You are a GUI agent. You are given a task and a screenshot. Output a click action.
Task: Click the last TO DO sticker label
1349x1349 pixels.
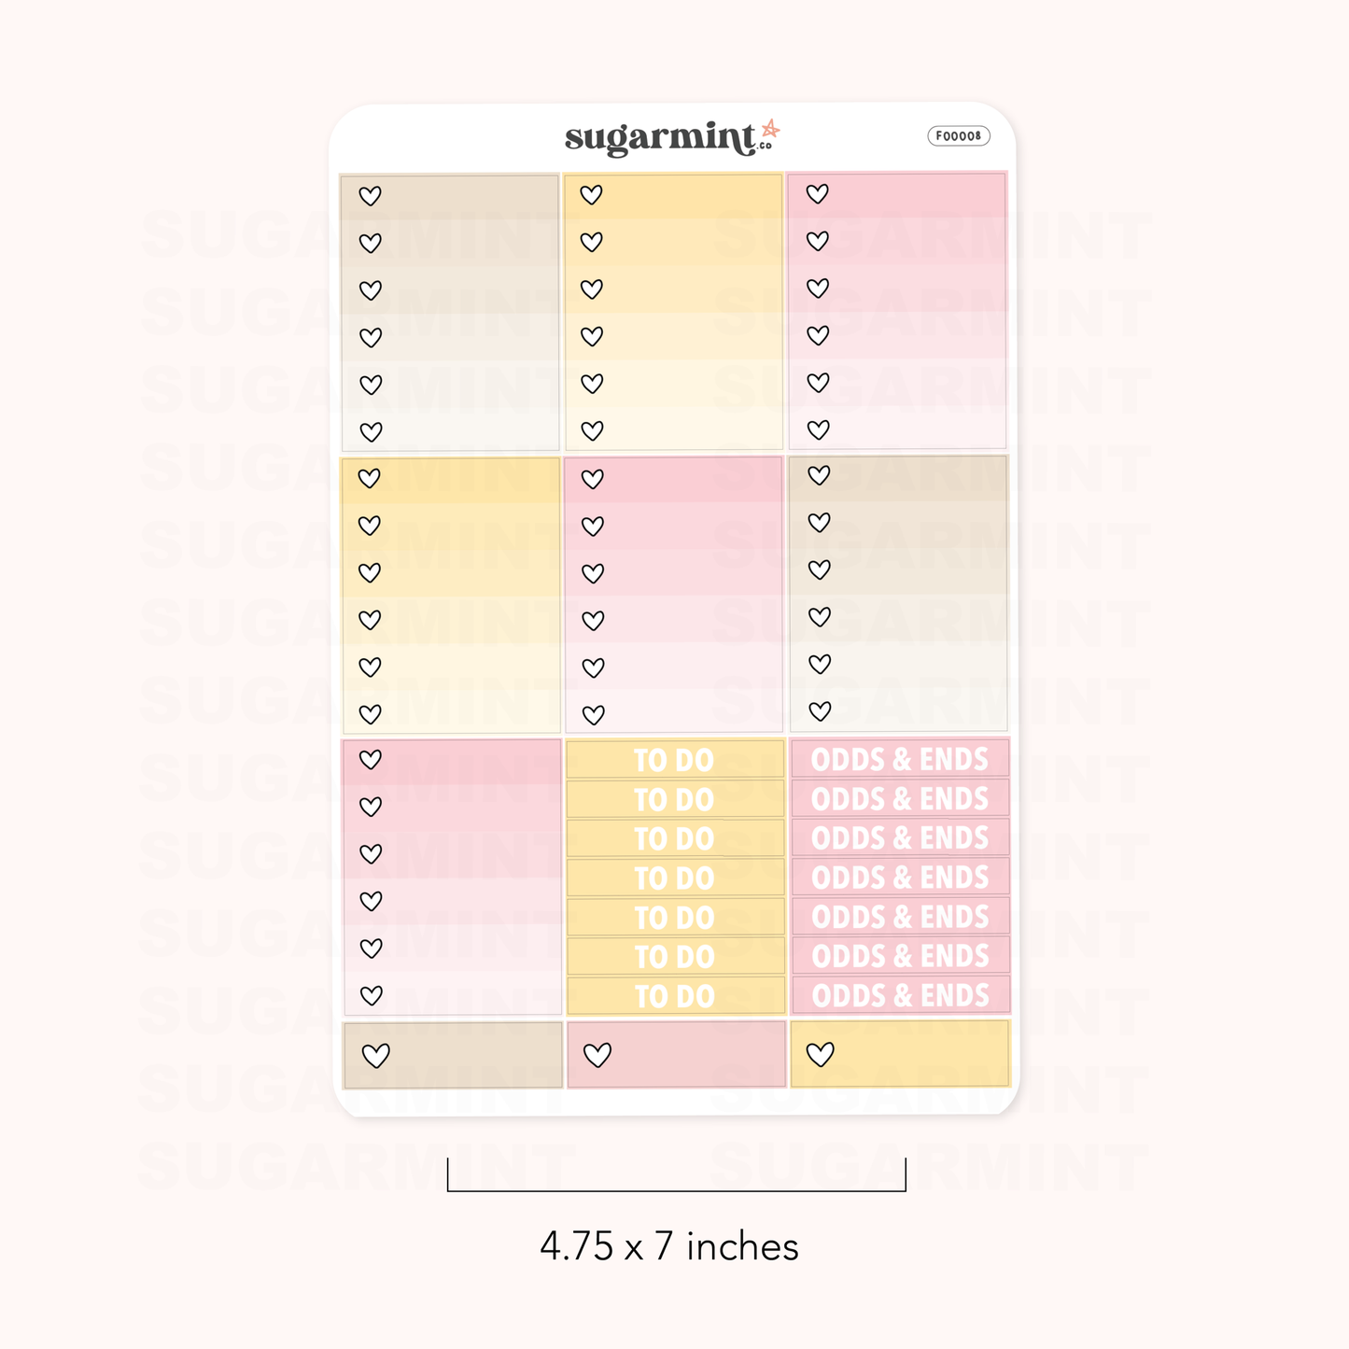click(x=674, y=996)
